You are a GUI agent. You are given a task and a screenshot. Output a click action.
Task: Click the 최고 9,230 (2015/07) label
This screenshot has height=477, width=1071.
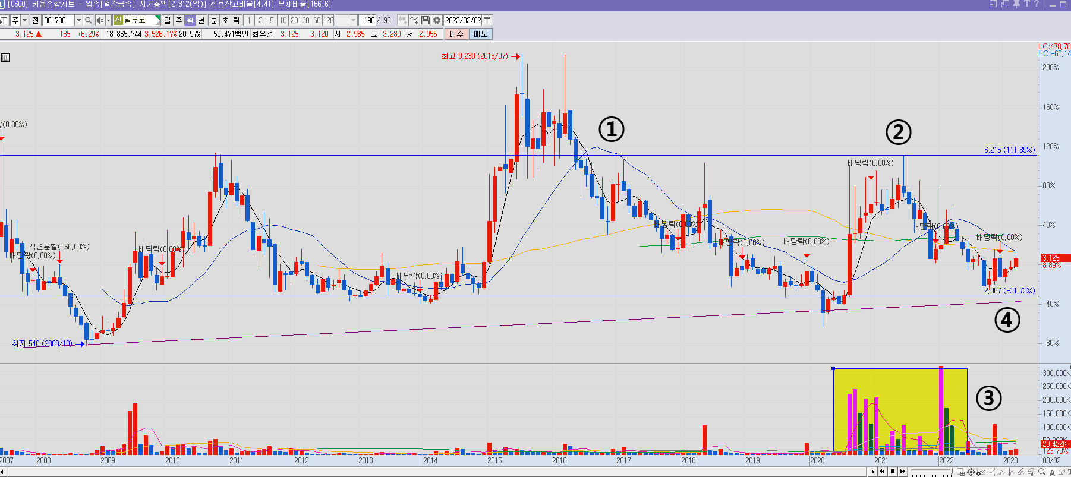tap(475, 56)
